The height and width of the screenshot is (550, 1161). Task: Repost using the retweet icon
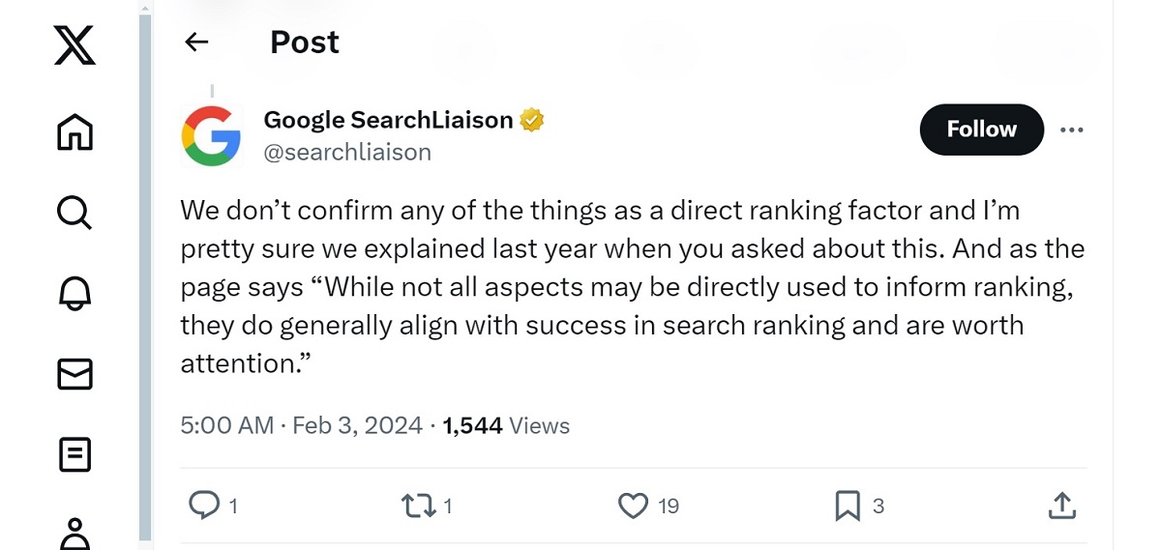click(x=417, y=505)
